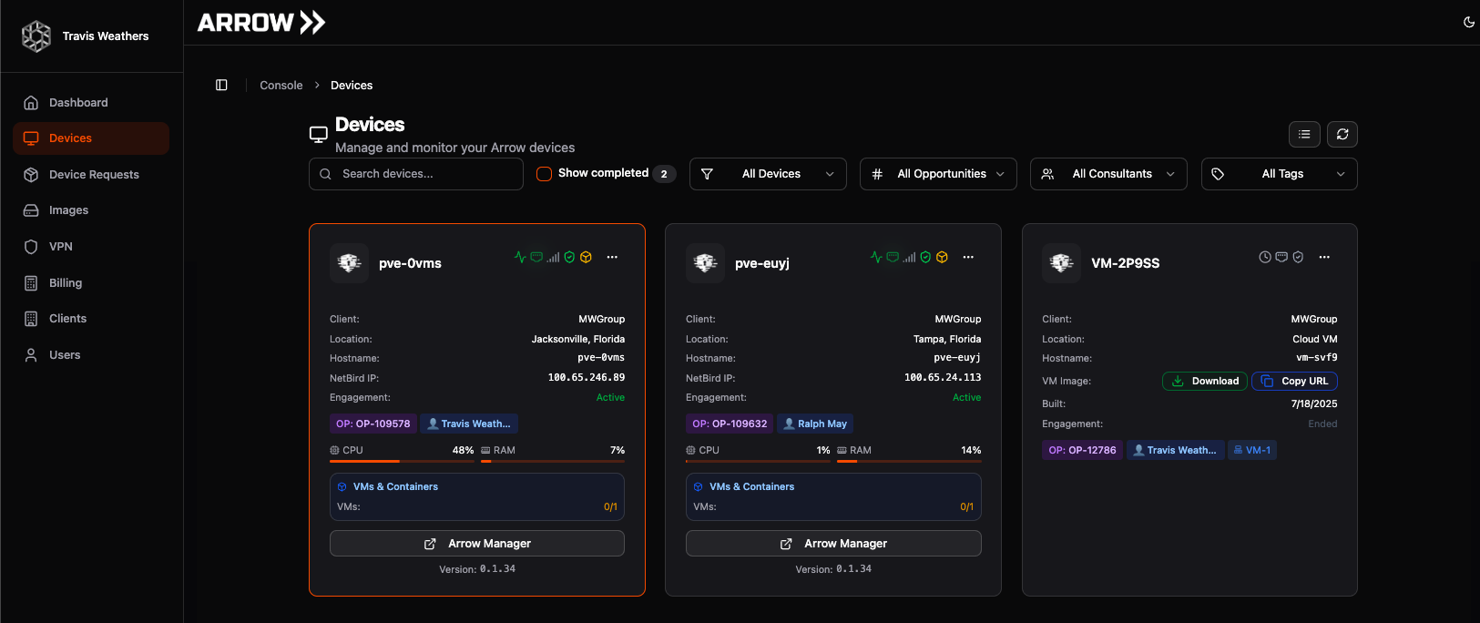The image size is (1480, 623).
Task: Toggle the dark mode moon icon
Action: 1468,22
